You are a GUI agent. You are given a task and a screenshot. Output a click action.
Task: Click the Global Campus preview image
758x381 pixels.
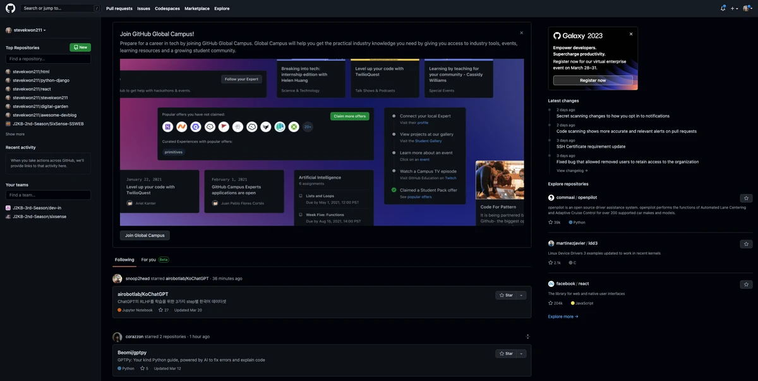click(x=322, y=142)
